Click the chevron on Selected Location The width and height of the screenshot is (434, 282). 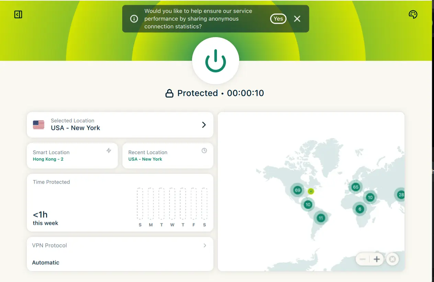[x=204, y=125]
